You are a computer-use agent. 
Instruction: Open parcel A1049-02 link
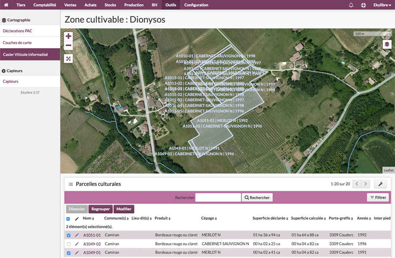pos(92,244)
